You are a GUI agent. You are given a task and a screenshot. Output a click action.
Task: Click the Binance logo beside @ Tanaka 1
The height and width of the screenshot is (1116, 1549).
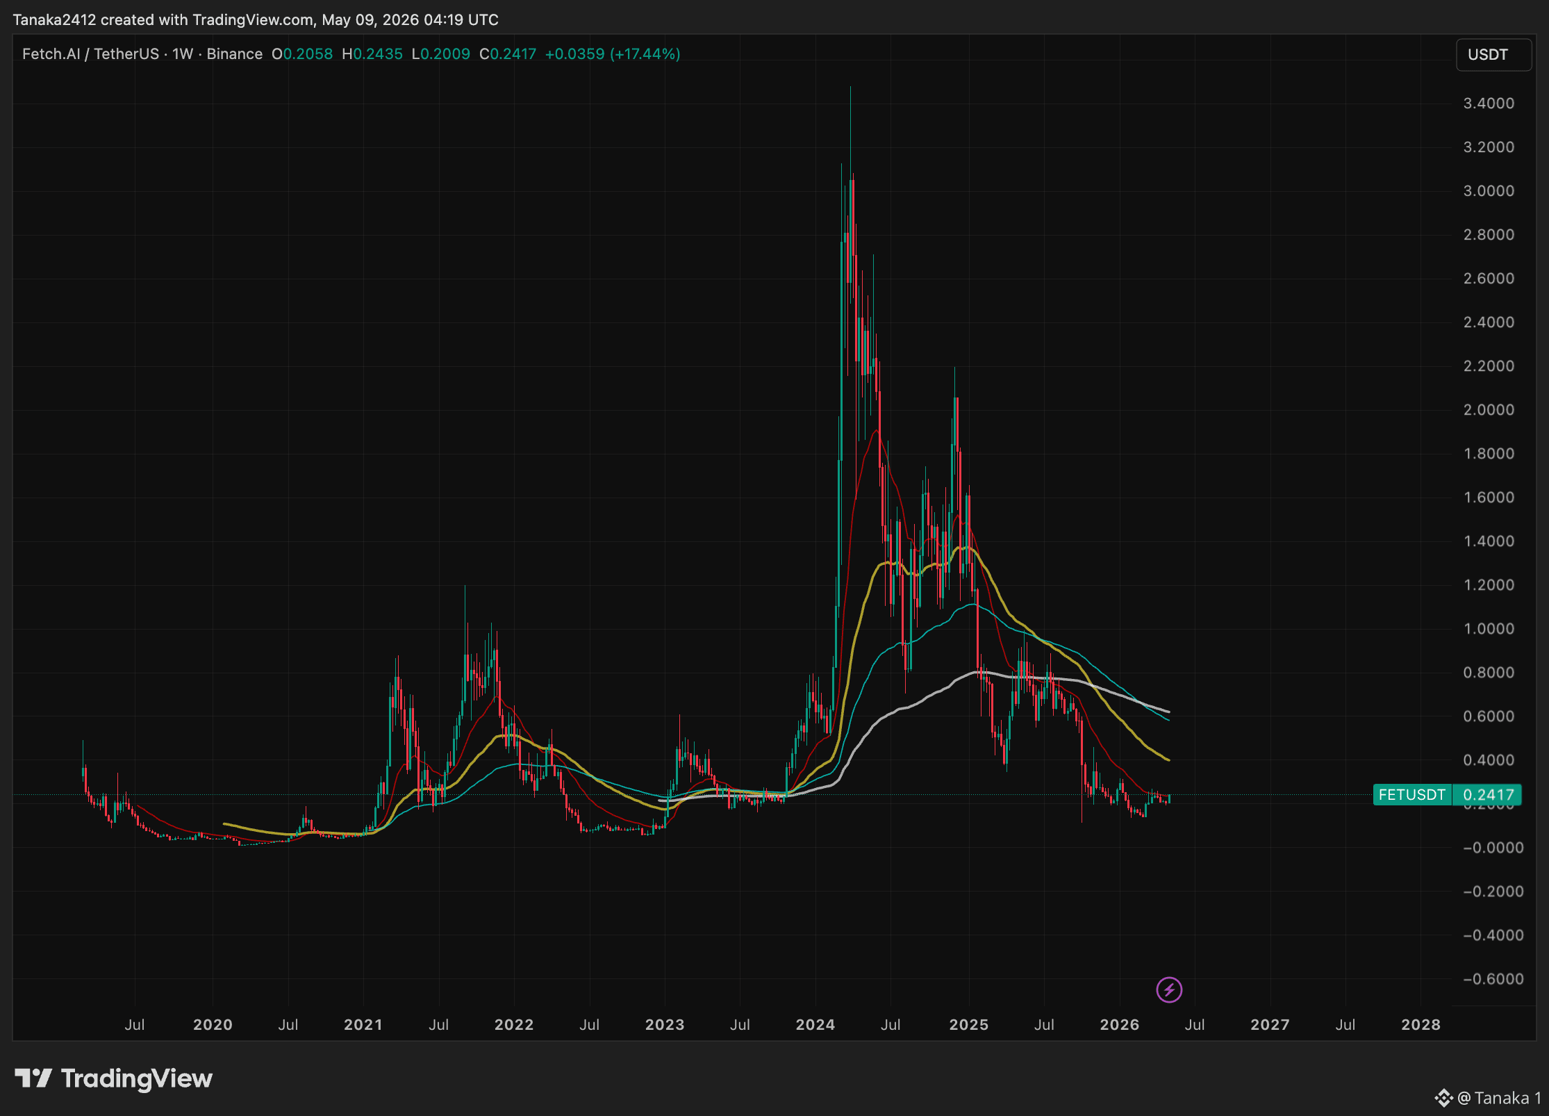tap(1444, 1098)
